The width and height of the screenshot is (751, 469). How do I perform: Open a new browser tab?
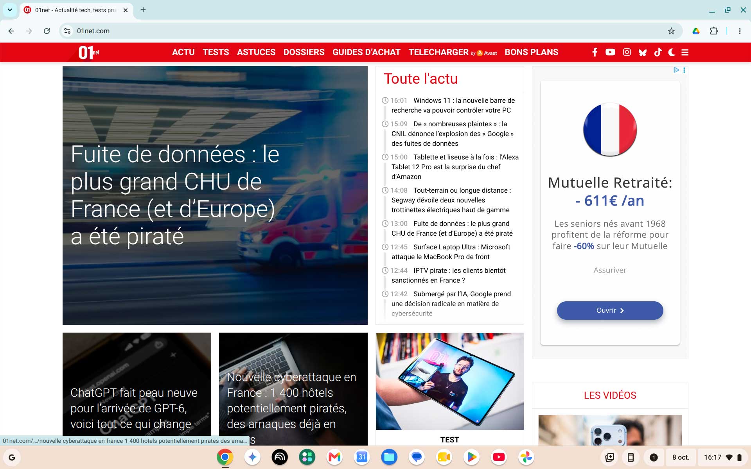143,10
